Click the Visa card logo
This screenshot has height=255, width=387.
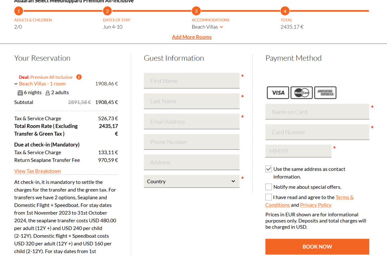tap(278, 93)
